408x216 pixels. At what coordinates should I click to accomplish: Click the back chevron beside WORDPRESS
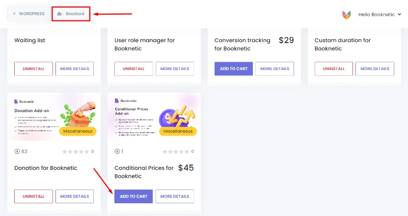(14, 14)
